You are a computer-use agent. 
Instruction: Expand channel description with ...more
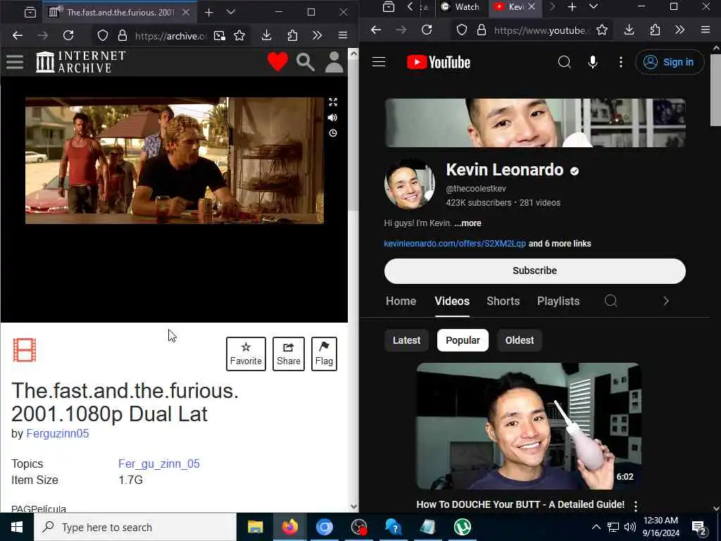point(468,223)
